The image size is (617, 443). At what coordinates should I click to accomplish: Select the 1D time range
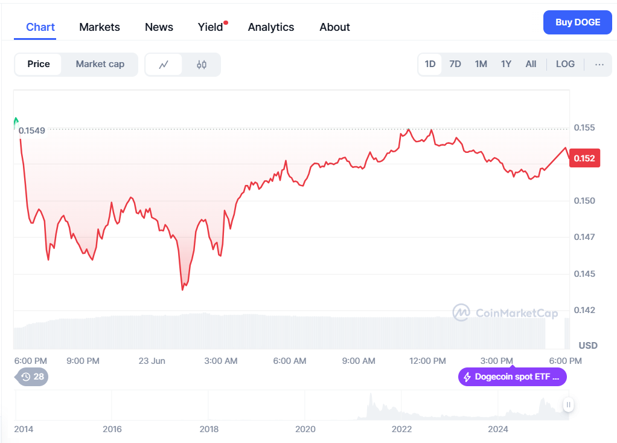[x=430, y=64]
